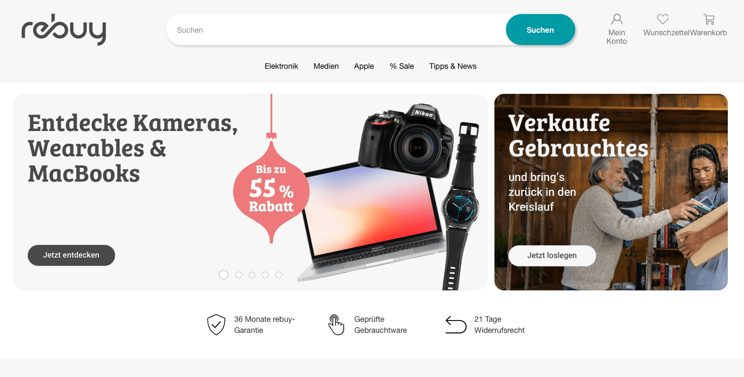The height and width of the screenshot is (377, 744).
Task: Open the Medien category menu
Action: pos(326,66)
